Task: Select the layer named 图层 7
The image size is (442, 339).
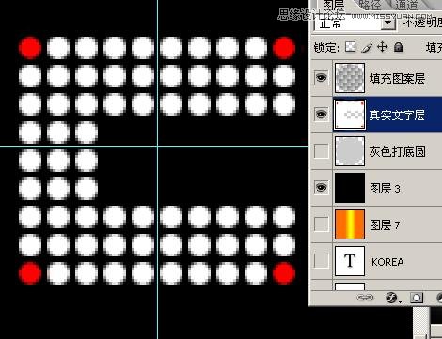Action: pos(385,224)
